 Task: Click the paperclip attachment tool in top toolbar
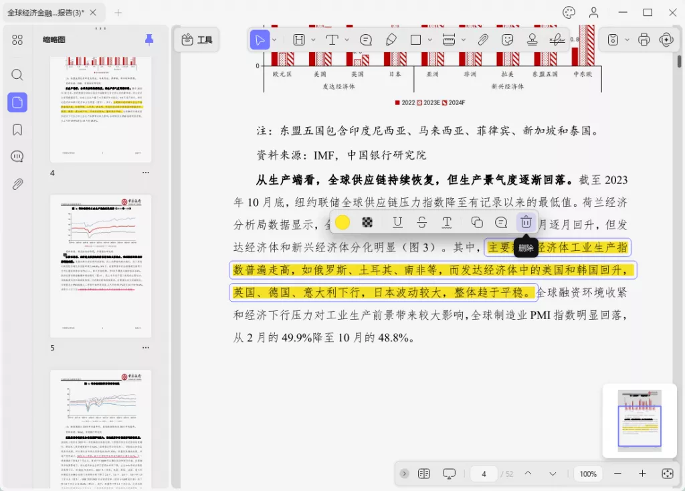483,39
